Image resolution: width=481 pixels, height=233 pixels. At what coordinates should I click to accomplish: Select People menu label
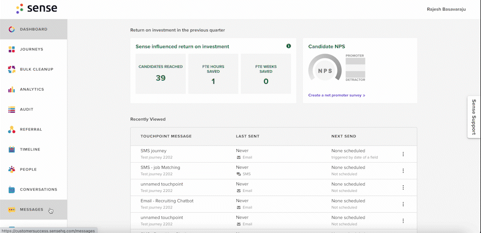[28, 169]
